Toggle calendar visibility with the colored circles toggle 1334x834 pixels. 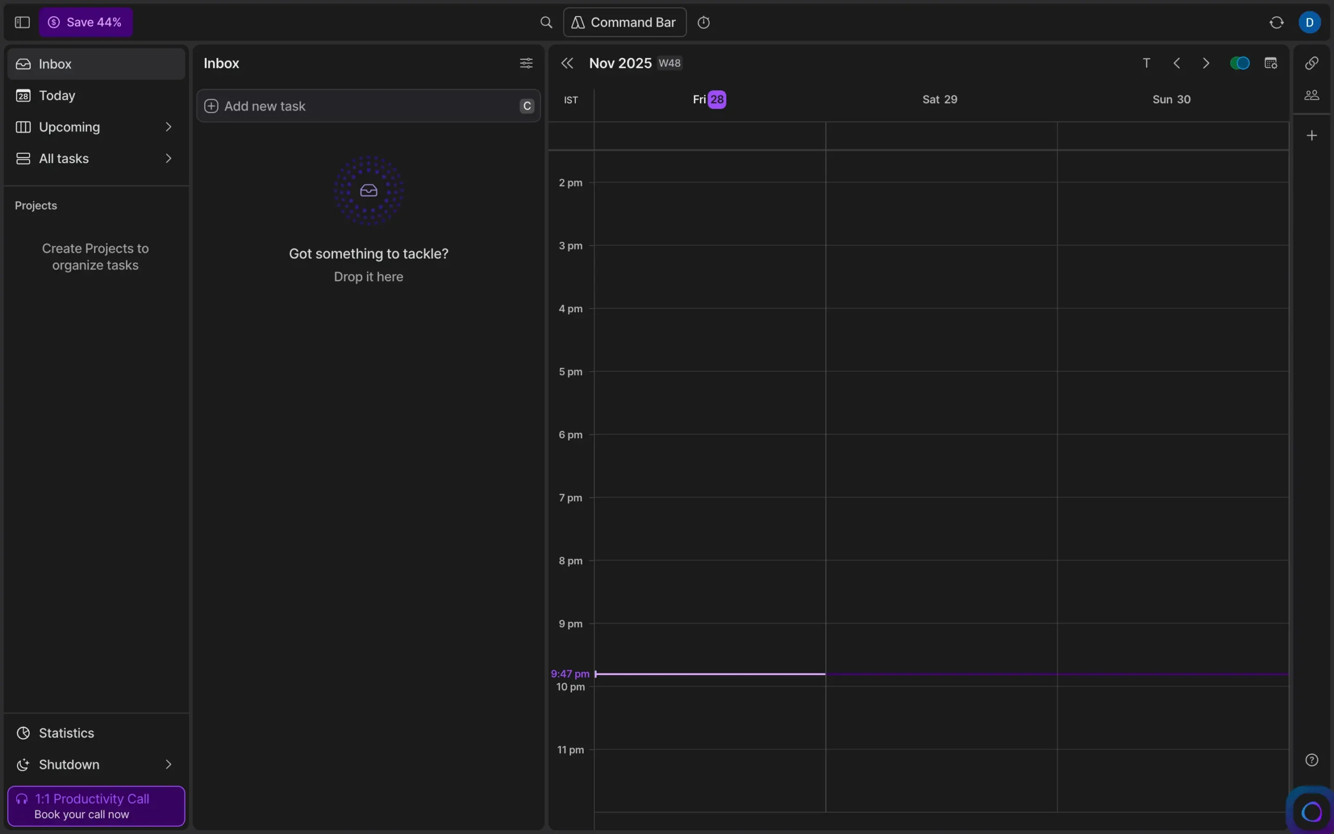tap(1240, 63)
